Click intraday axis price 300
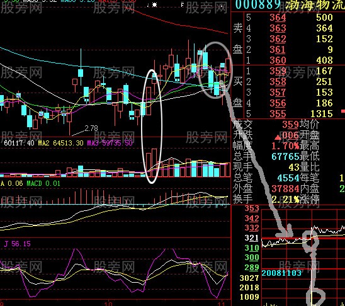 pos(252,258)
